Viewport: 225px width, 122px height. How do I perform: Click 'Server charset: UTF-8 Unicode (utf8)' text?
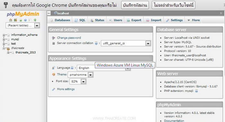[189, 60]
